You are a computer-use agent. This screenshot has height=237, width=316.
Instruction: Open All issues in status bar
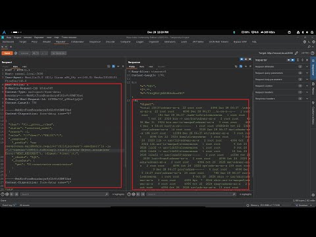tap(24, 205)
